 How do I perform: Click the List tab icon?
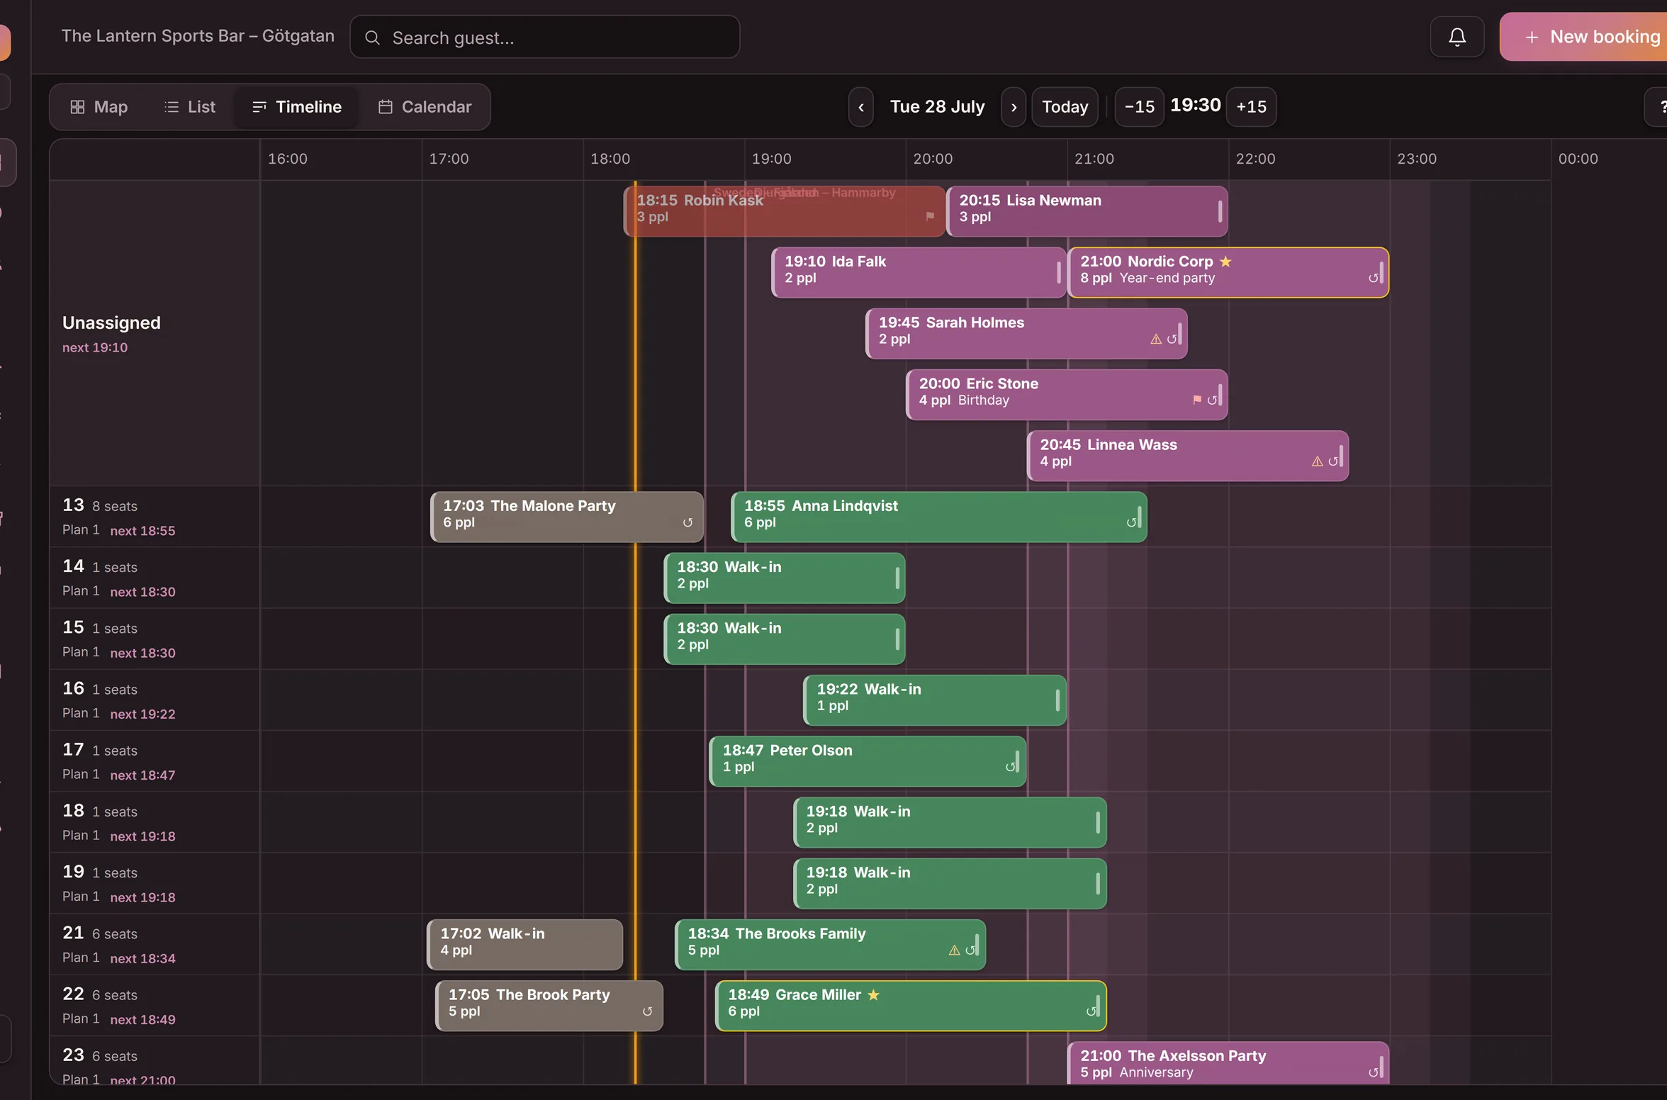click(171, 107)
